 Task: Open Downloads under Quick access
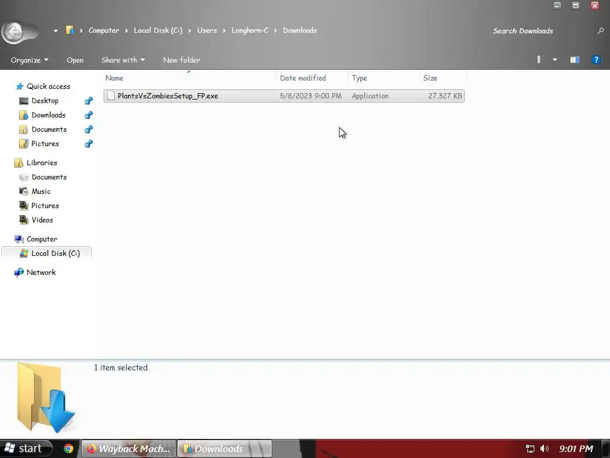click(48, 115)
